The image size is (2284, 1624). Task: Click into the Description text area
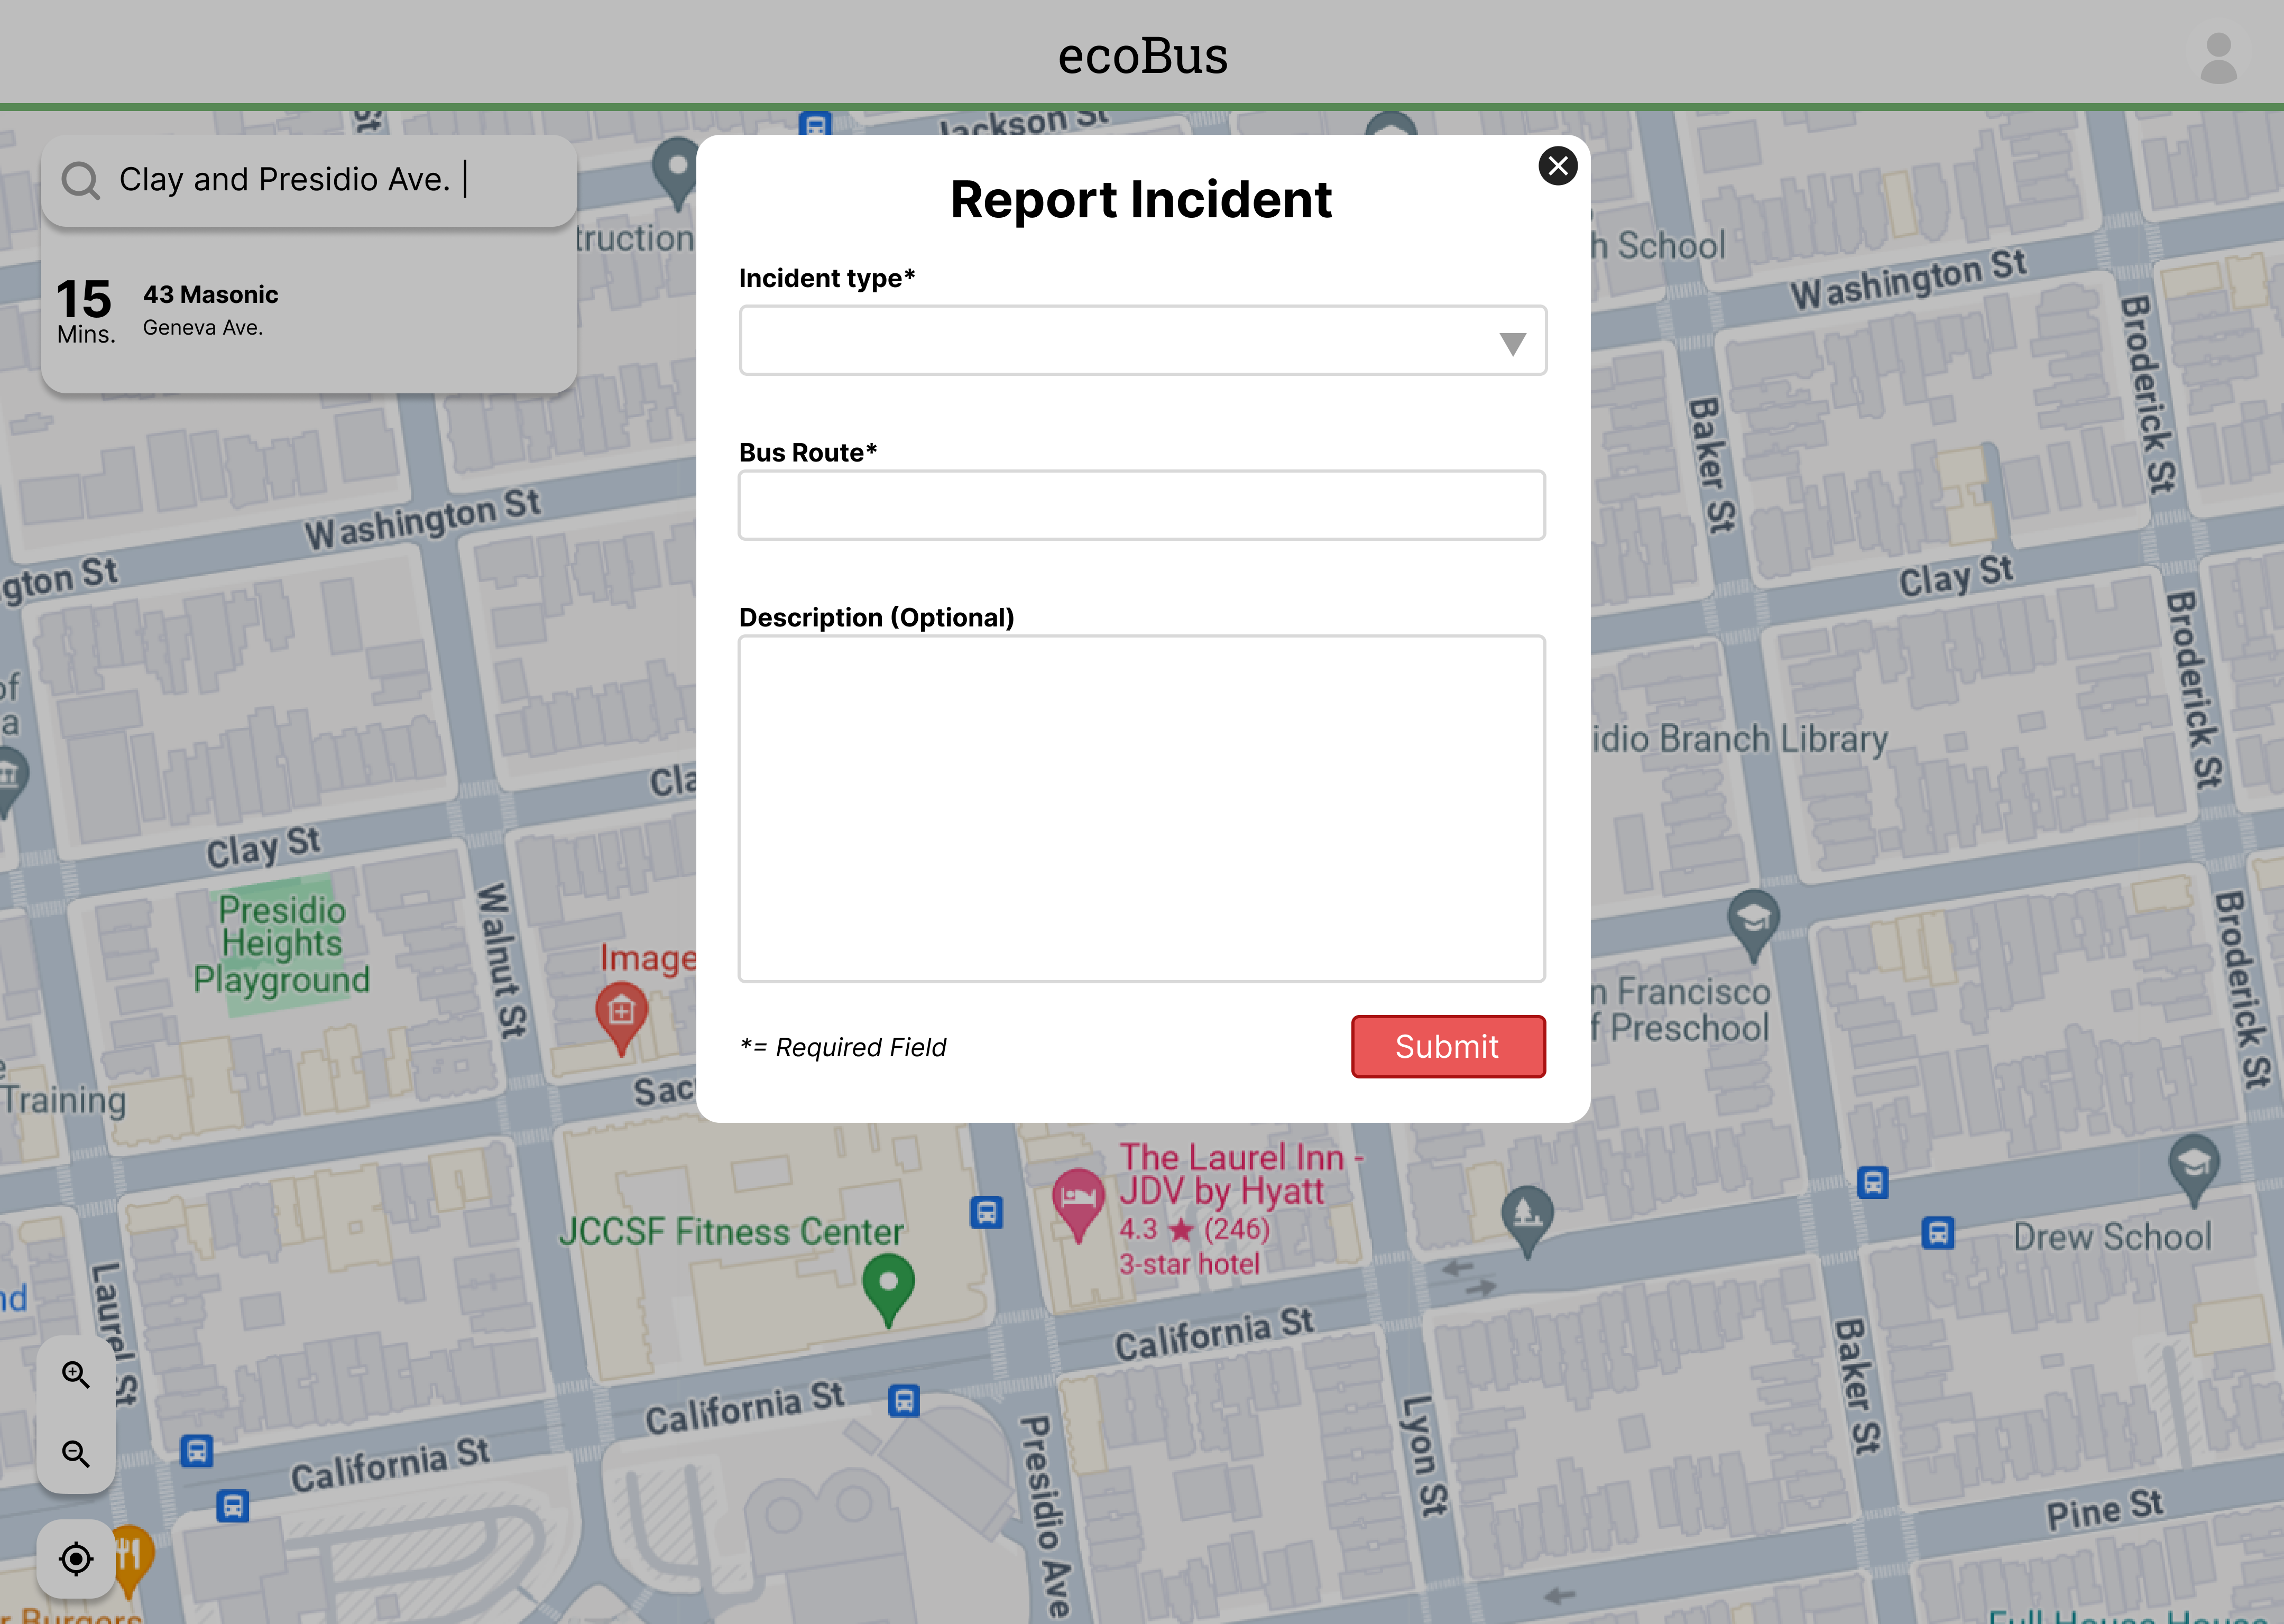(x=1141, y=808)
